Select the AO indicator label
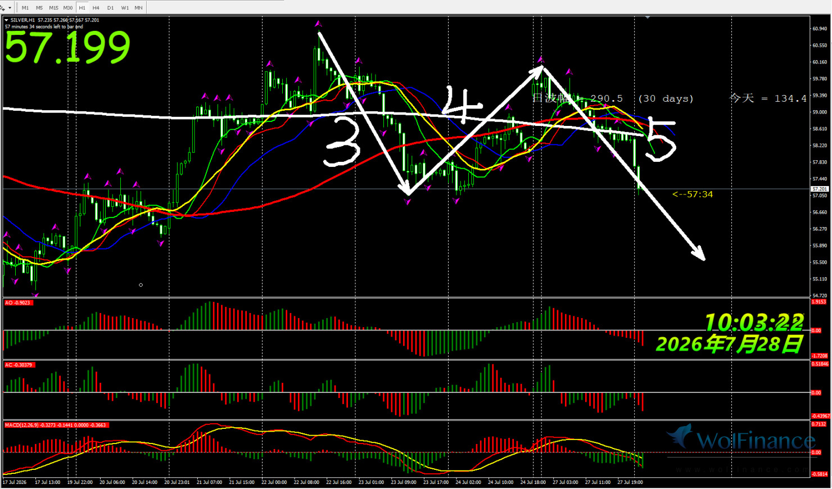This screenshot has width=832, height=489. [x=18, y=302]
